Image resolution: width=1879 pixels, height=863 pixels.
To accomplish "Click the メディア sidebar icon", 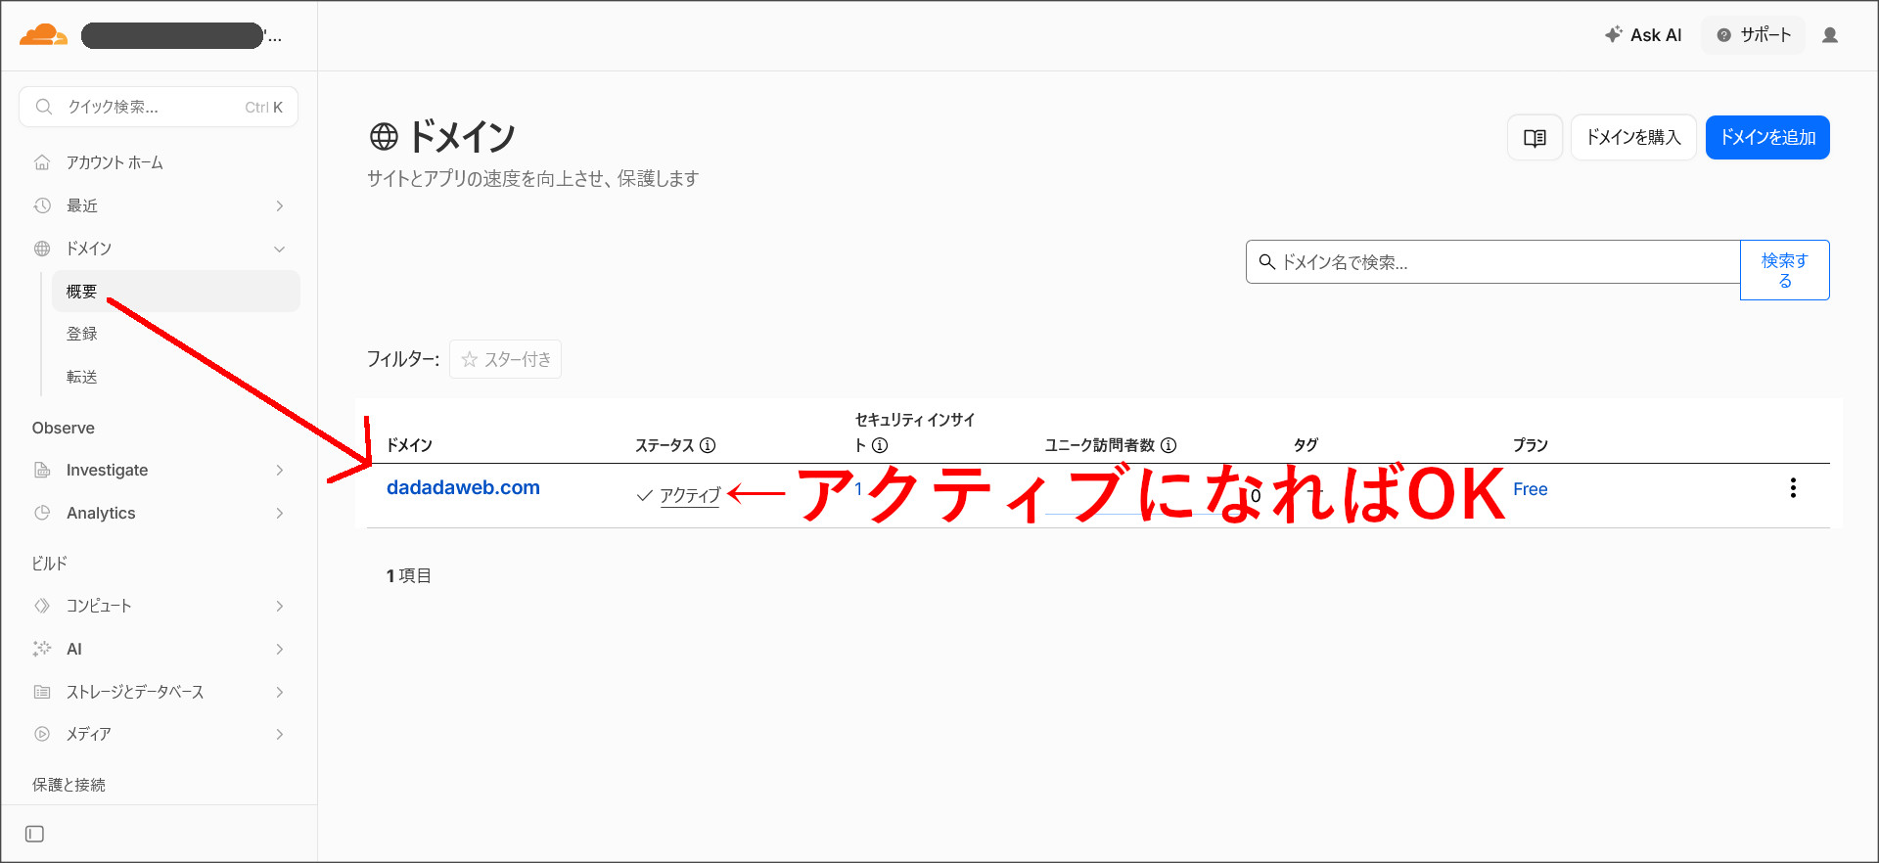I will 42,734.
